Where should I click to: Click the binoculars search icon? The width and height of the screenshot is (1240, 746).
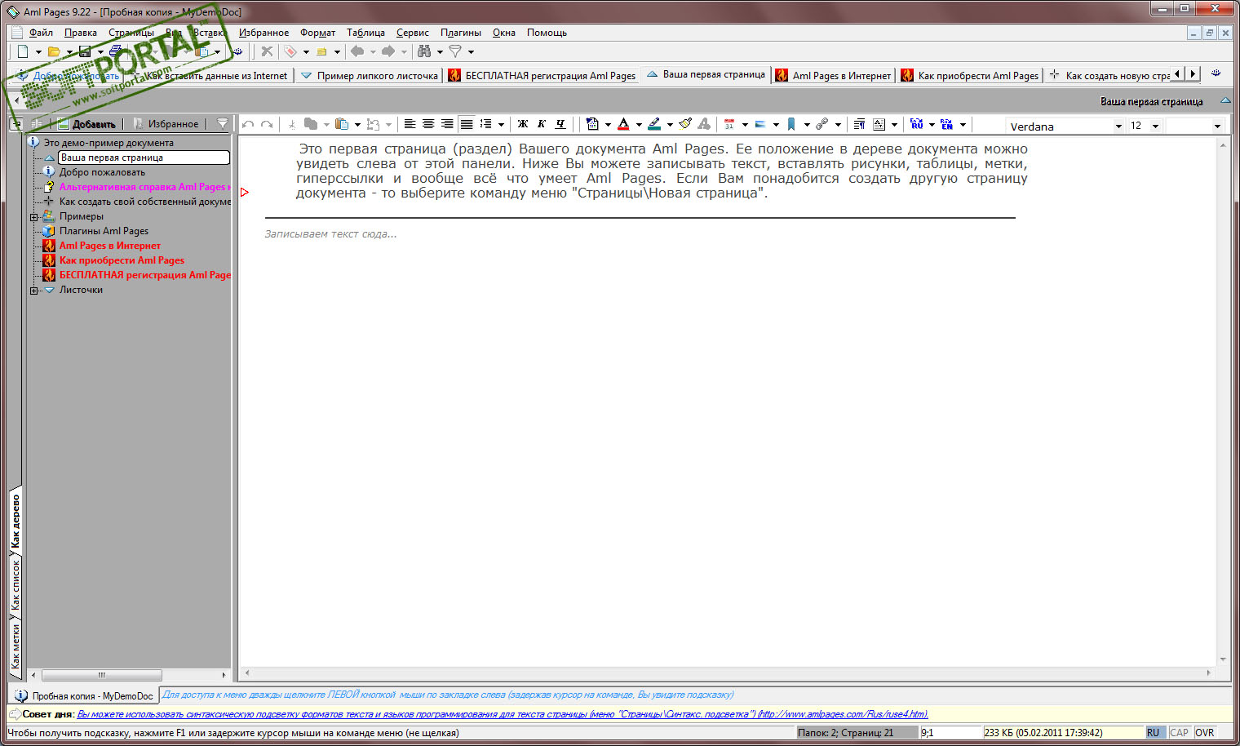[424, 51]
